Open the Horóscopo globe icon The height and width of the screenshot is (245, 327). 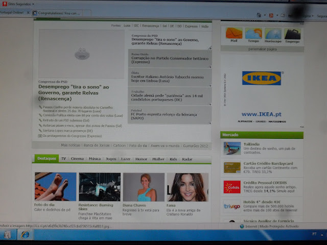pyautogui.click(x=273, y=34)
